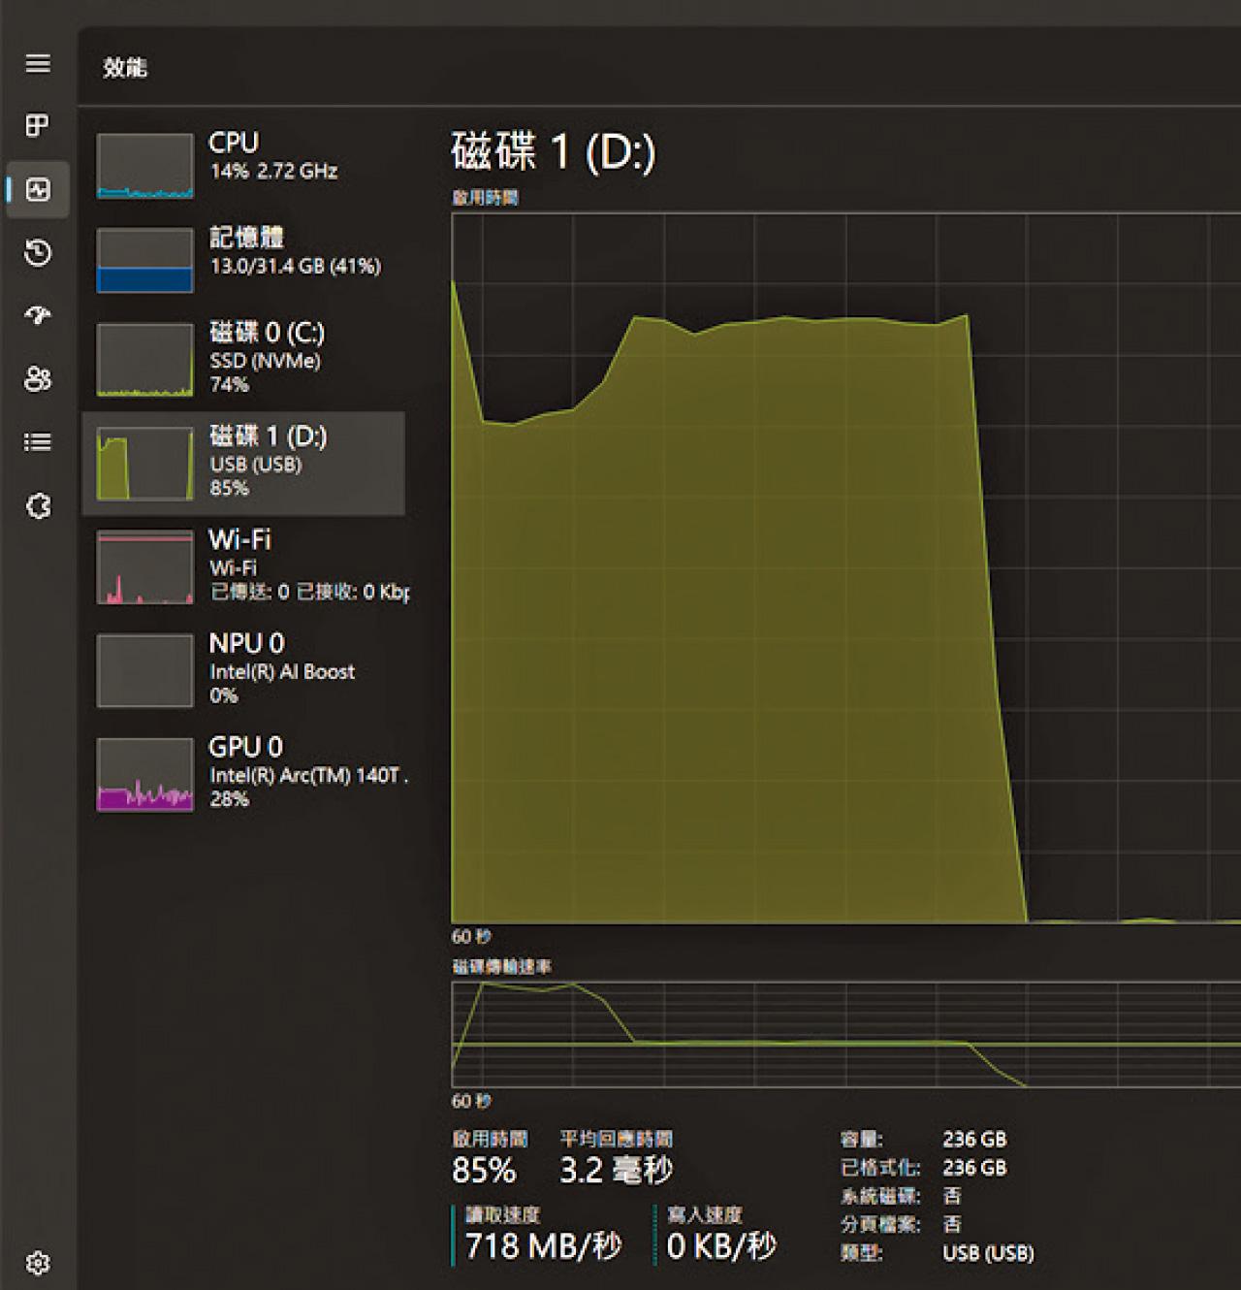Open the Users page

coord(39,379)
